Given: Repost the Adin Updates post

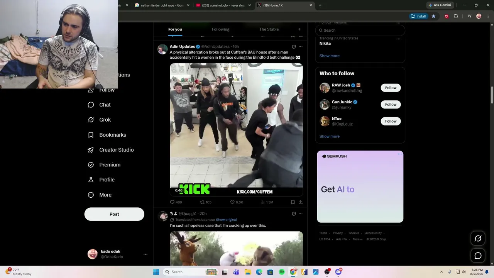Looking at the screenshot, I should click(202, 202).
